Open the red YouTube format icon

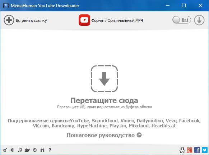pos(84,20)
